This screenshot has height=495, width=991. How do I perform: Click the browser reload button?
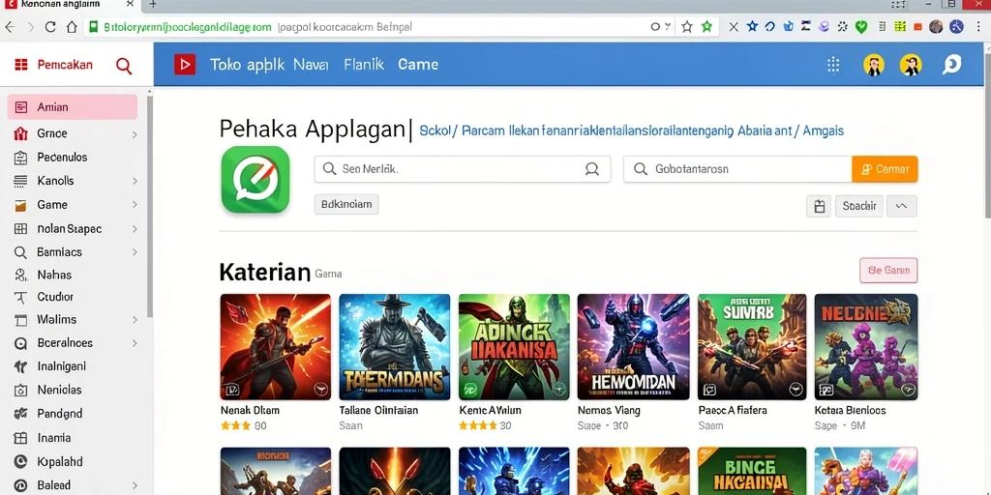point(50,27)
